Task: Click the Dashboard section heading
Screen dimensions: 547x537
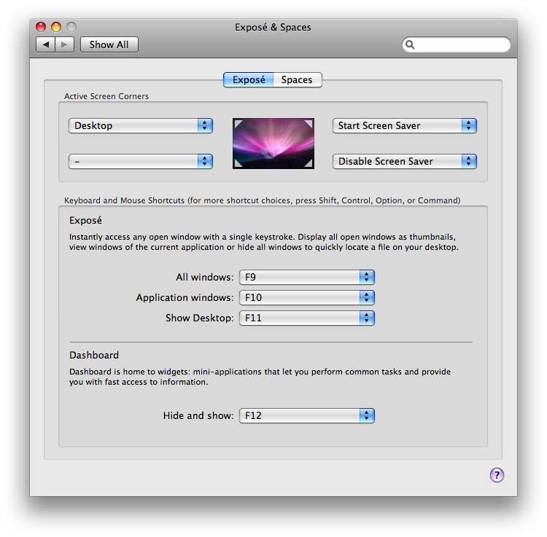Action: [x=94, y=355]
